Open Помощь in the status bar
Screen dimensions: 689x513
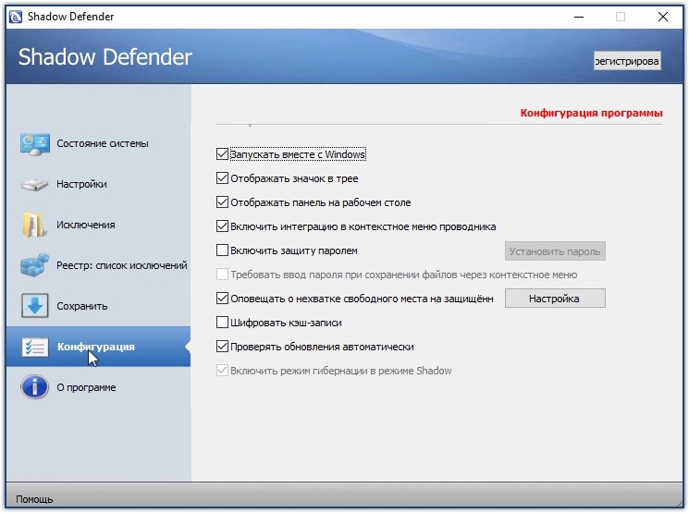34,499
